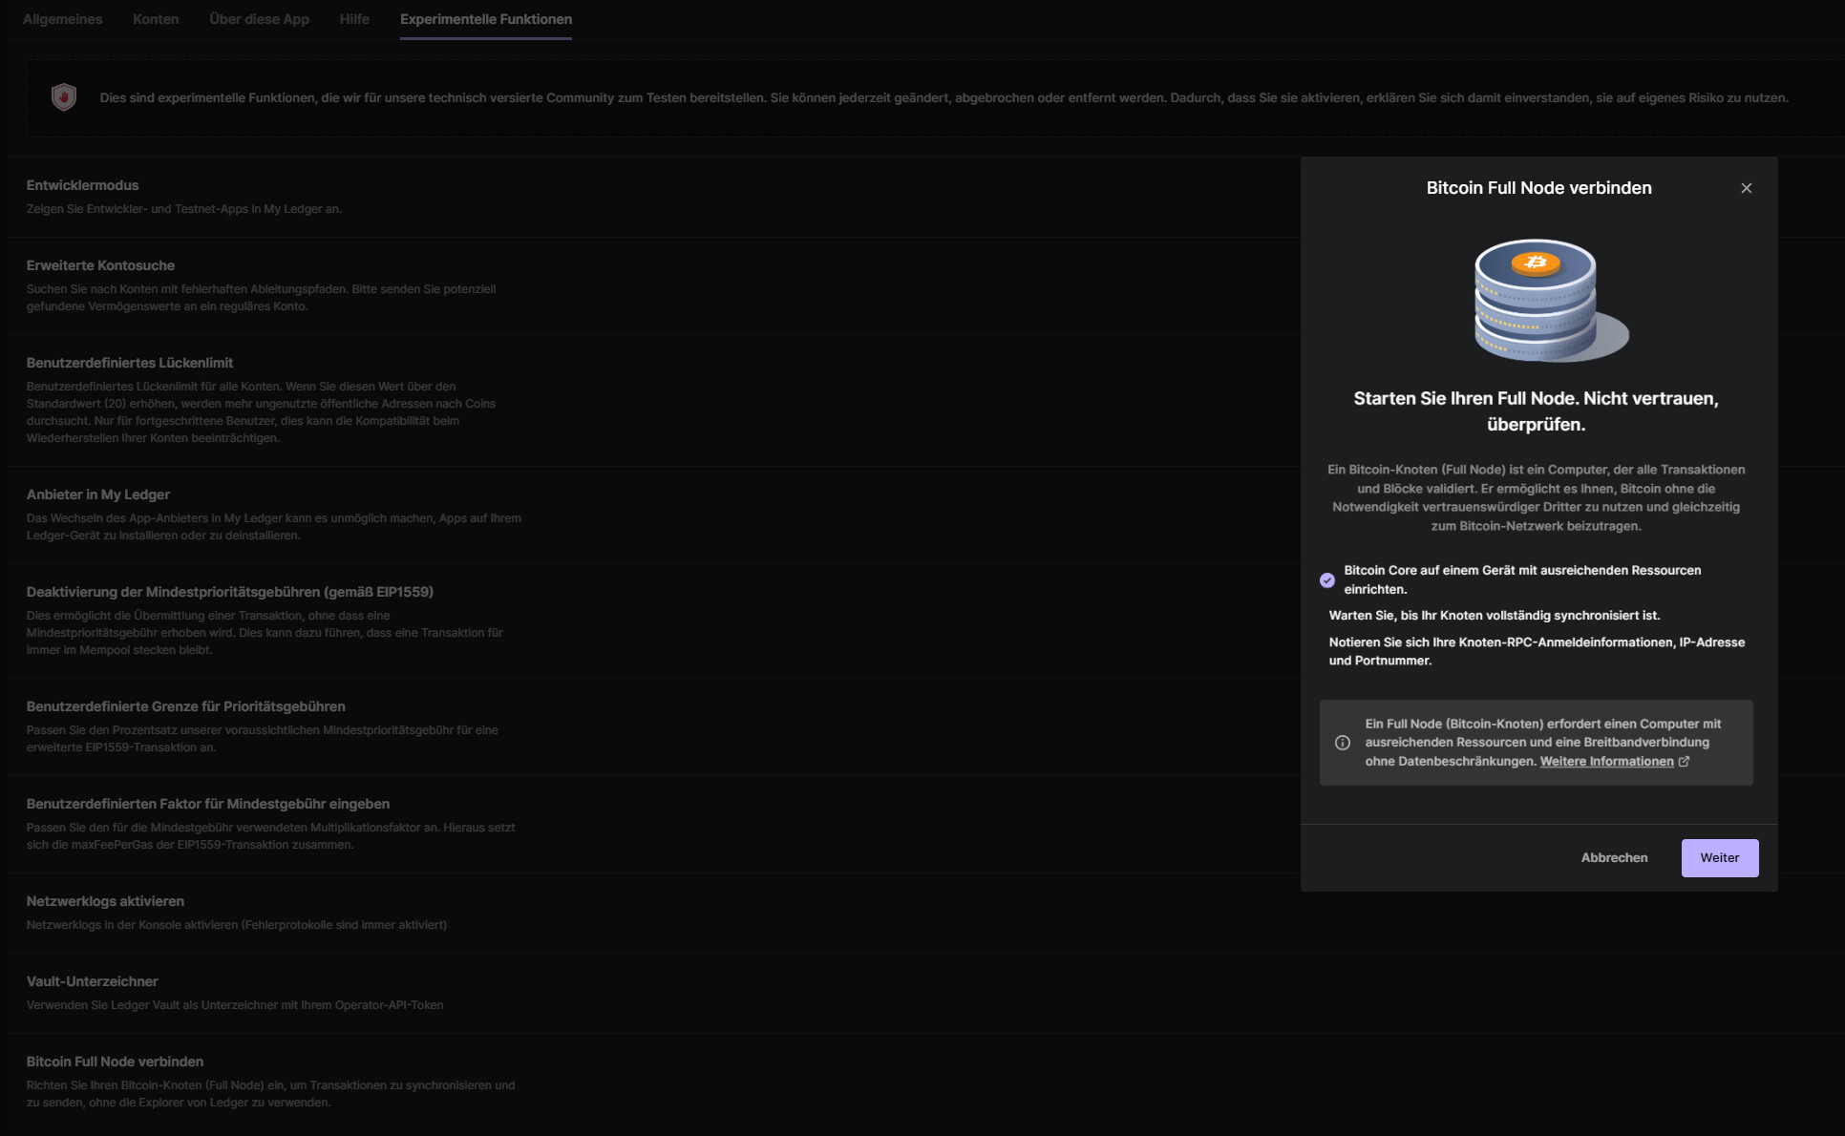Click the Netzwerklogs aktivieren title
The height and width of the screenshot is (1136, 1845).
coord(105,901)
